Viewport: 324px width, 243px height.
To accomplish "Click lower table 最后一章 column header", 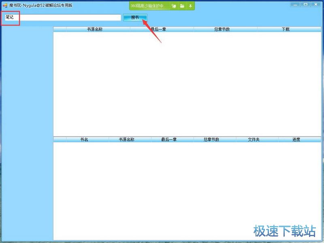I will [169, 139].
